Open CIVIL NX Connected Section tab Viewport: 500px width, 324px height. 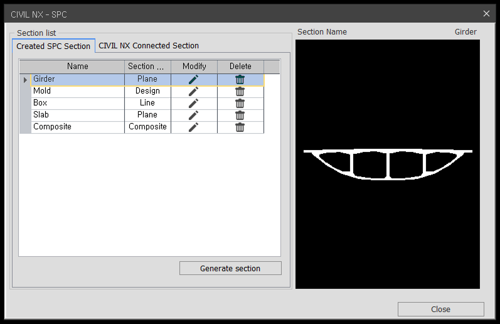click(149, 46)
